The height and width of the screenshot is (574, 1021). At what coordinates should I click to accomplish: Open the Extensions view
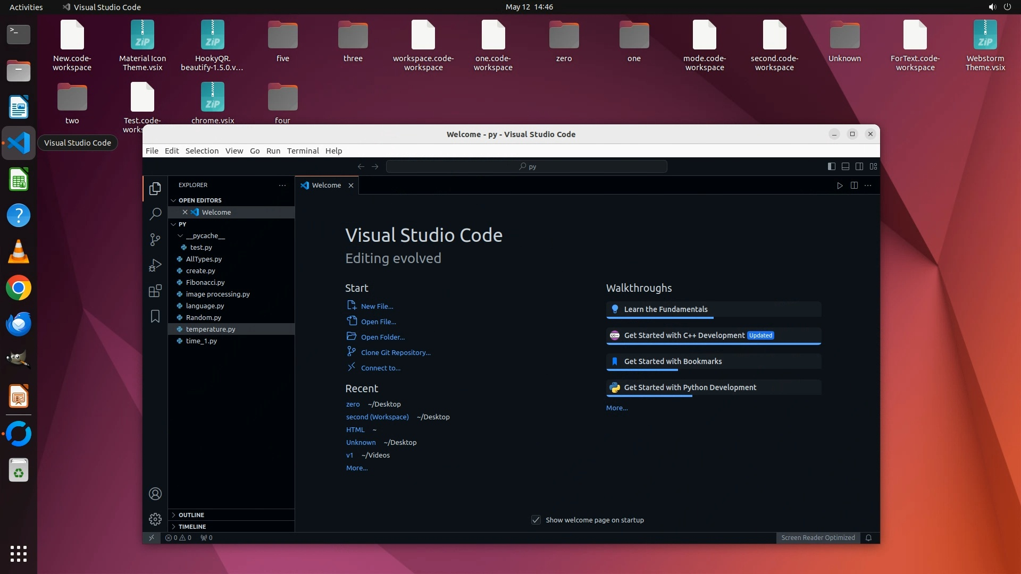[155, 291]
